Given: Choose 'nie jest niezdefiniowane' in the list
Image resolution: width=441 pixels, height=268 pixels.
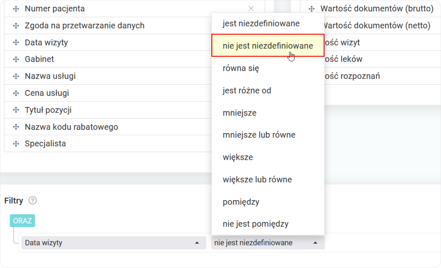Looking at the screenshot, I should pos(268,46).
